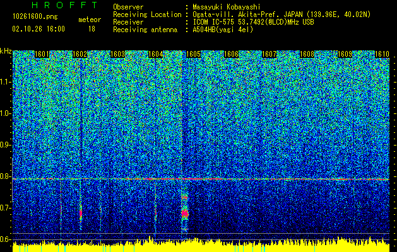Click the Receiving antenna label

click(145, 30)
